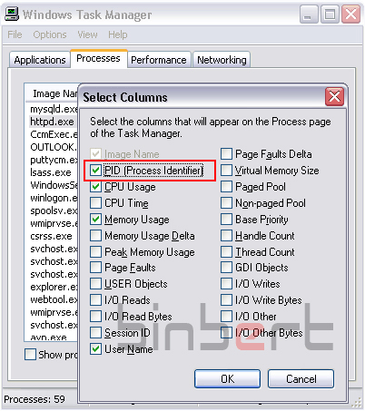Click the Image Name column header
This screenshot has height=411, width=365.
pyautogui.click(x=53, y=93)
